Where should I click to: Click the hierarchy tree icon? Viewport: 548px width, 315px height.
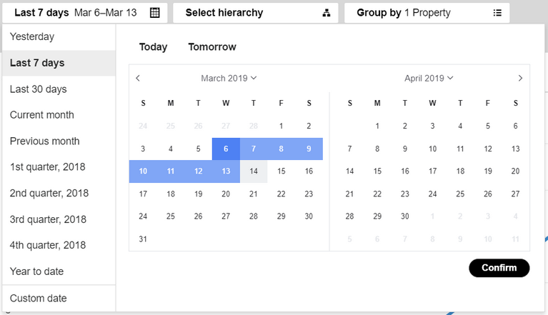[x=327, y=13]
